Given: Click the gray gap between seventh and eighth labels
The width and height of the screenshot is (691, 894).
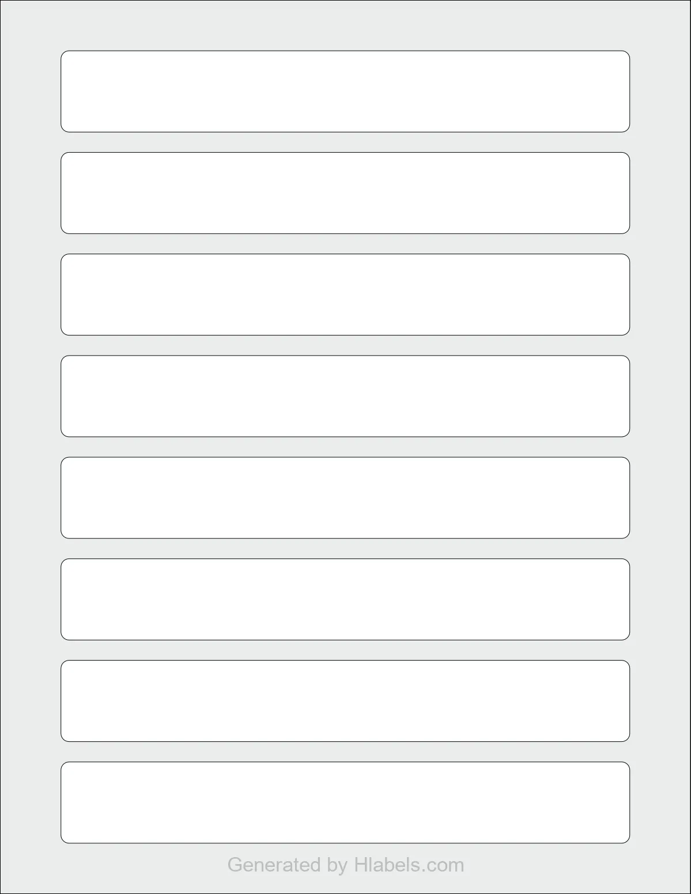Looking at the screenshot, I should (x=345, y=752).
